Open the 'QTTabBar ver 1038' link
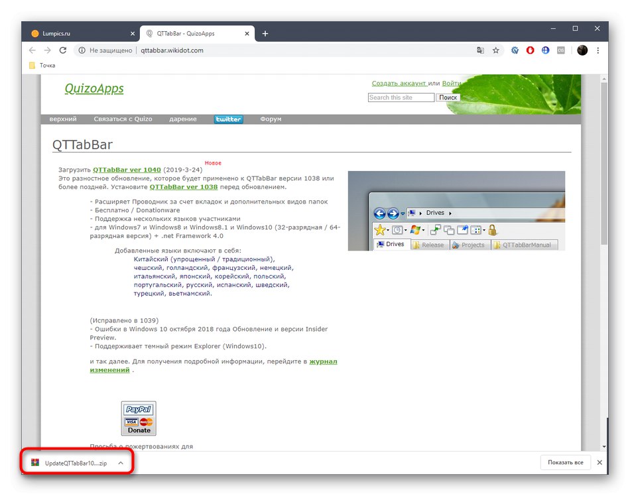 tap(184, 187)
